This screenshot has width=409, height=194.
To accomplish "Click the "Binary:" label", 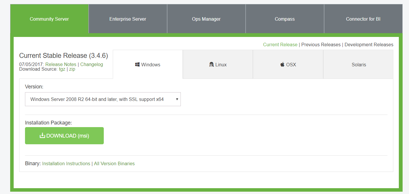I will tap(33, 163).
